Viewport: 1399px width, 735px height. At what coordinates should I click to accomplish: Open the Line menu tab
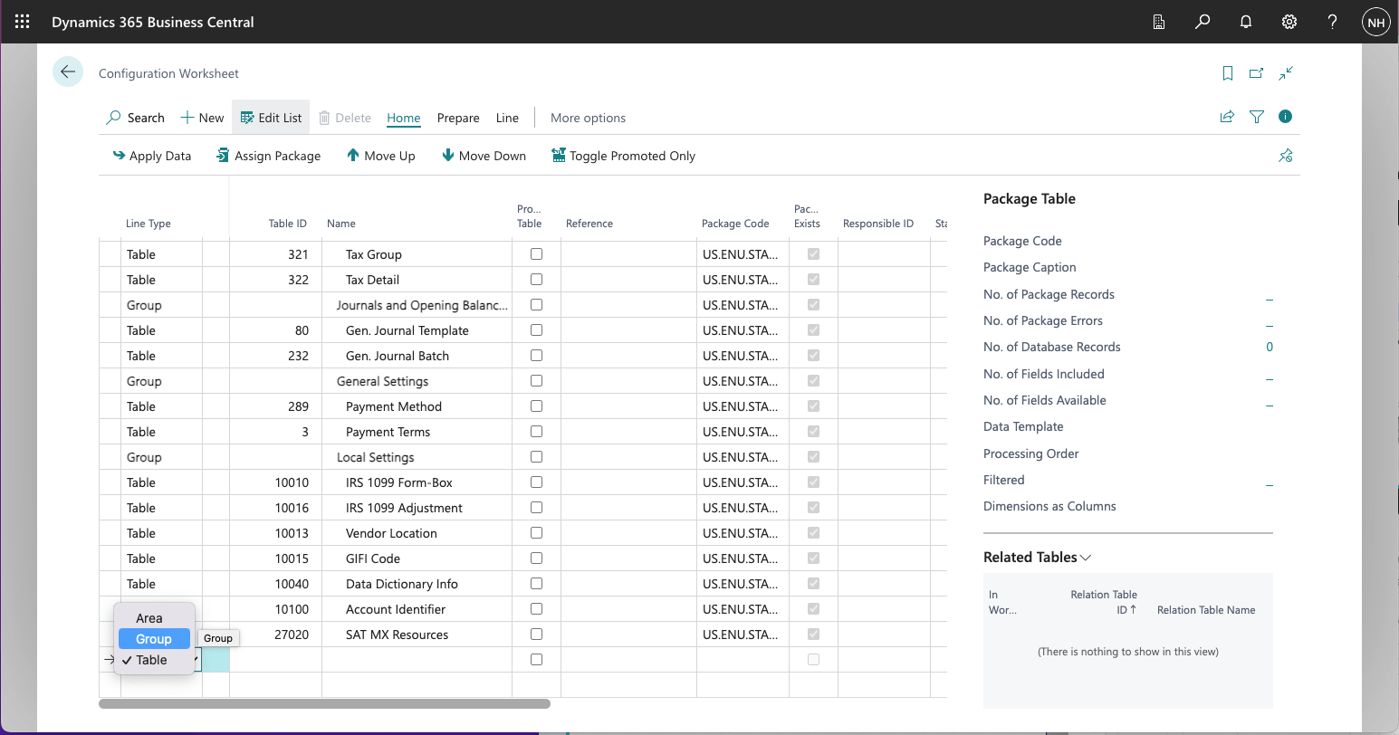click(507, 118)
